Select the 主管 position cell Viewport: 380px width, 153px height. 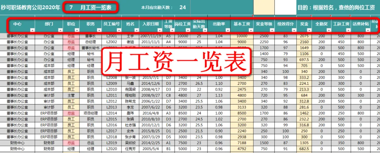[x=71, y=95]
